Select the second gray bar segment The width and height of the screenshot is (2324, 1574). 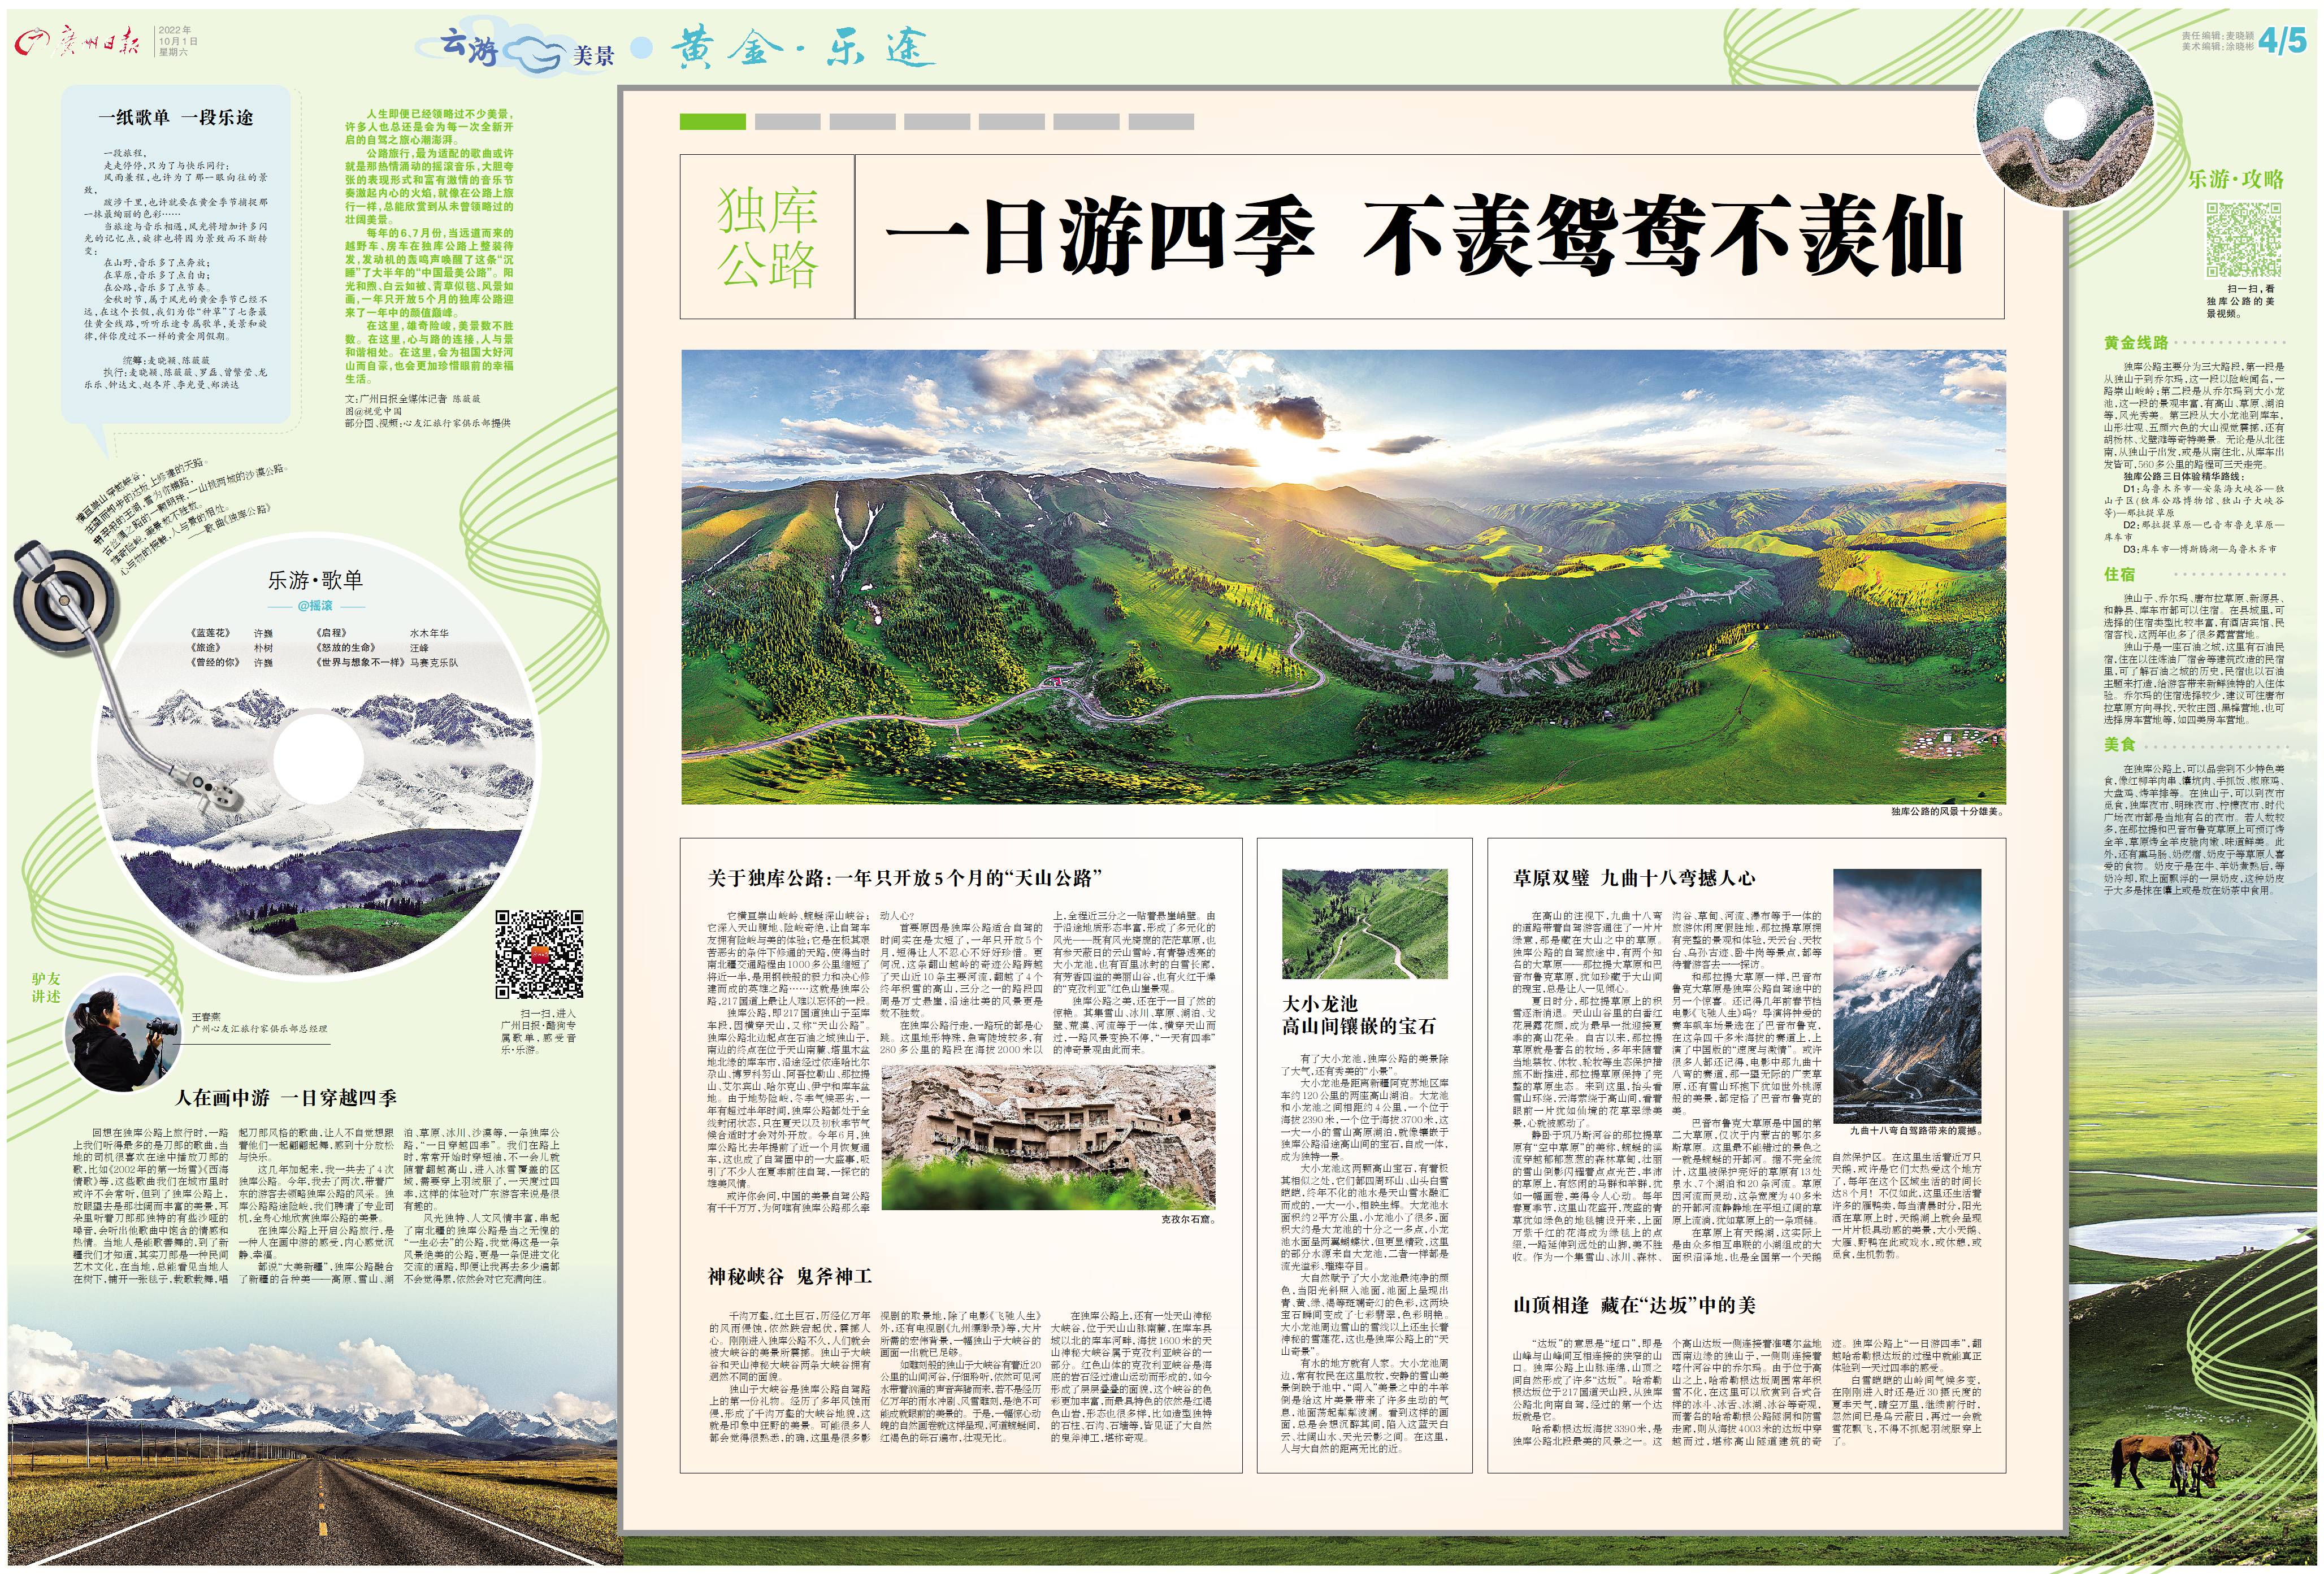point(862,122)
